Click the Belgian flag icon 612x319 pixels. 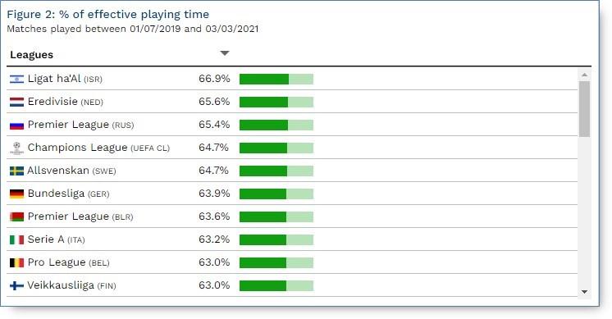tap(16, 263)
